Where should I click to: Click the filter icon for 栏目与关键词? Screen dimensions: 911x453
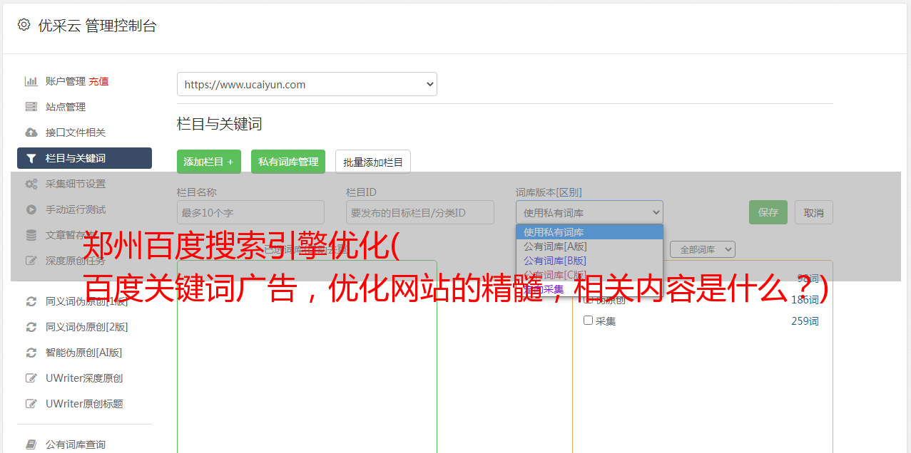click(x=31, y=158)
